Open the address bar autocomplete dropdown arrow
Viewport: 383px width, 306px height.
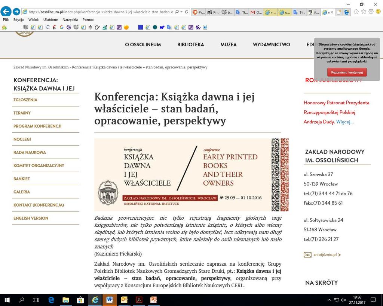(x=181, y=12)
